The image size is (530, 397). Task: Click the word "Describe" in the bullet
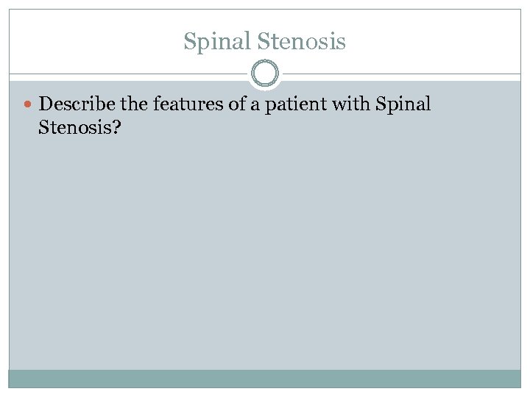coord(77,104)
